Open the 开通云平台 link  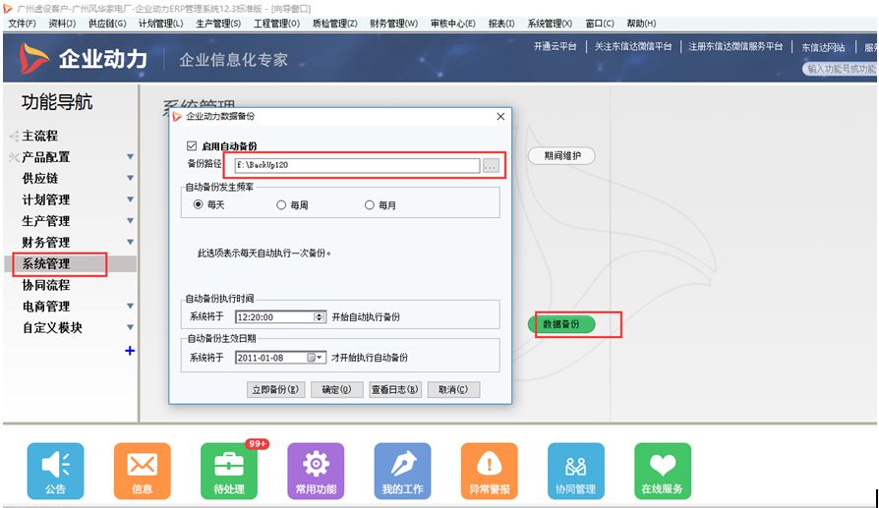pos(555,46)
